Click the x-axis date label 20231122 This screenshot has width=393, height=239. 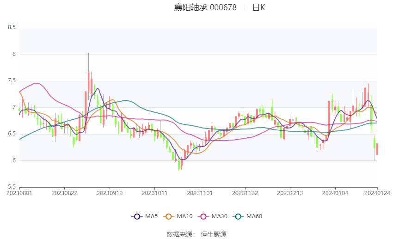(245, 193)
